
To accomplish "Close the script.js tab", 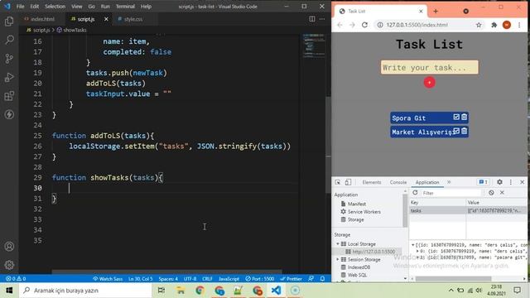I will click(106, 19).
